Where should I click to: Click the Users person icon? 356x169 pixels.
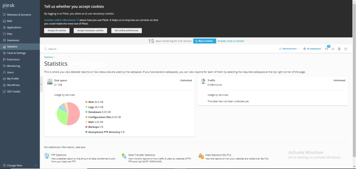tap(4, 72)
